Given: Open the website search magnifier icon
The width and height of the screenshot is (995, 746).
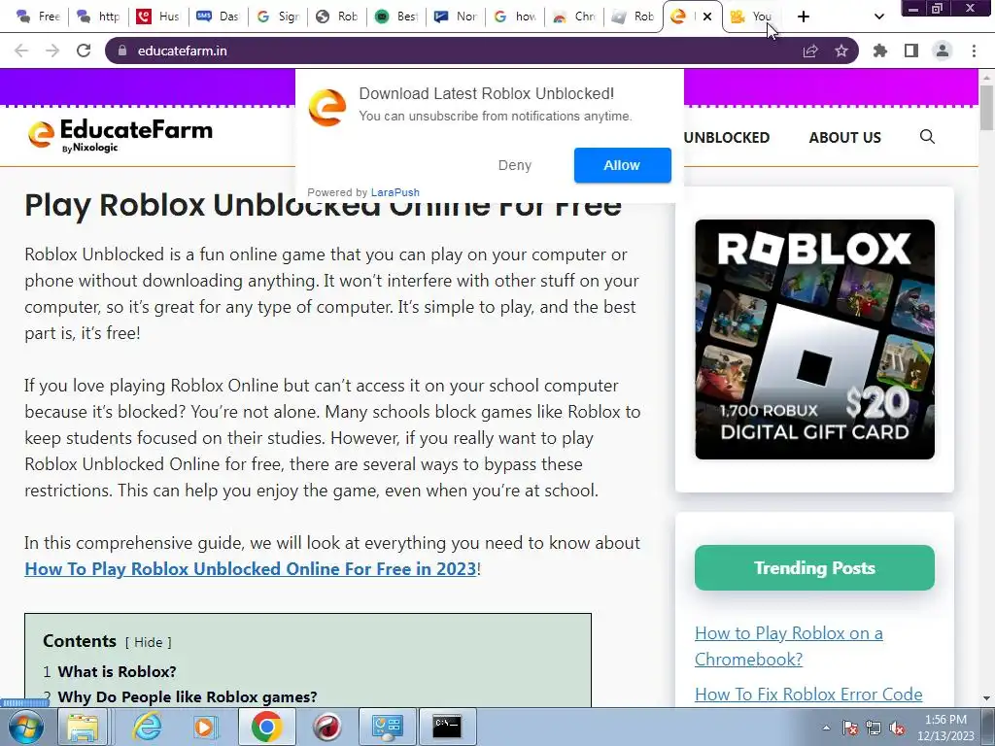Looking at the screenshot, I should point(927,136).
